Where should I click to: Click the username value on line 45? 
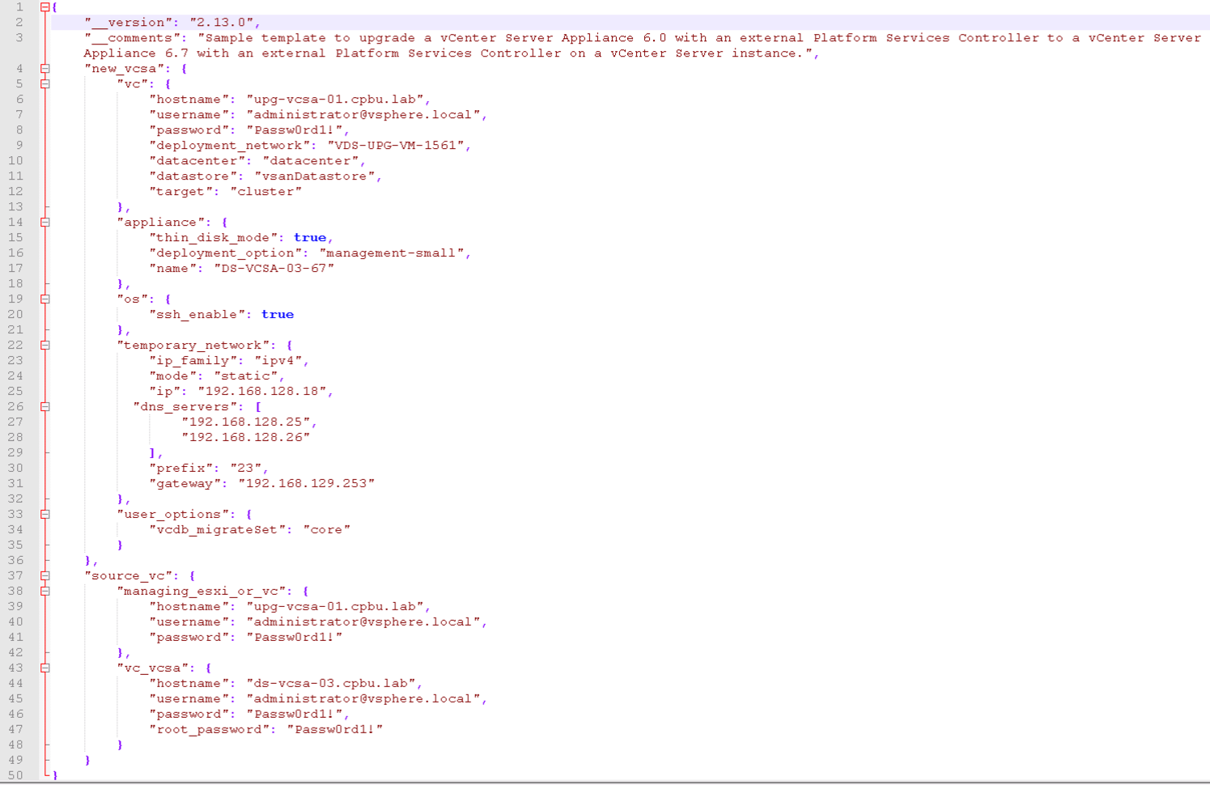pos(363,699)
